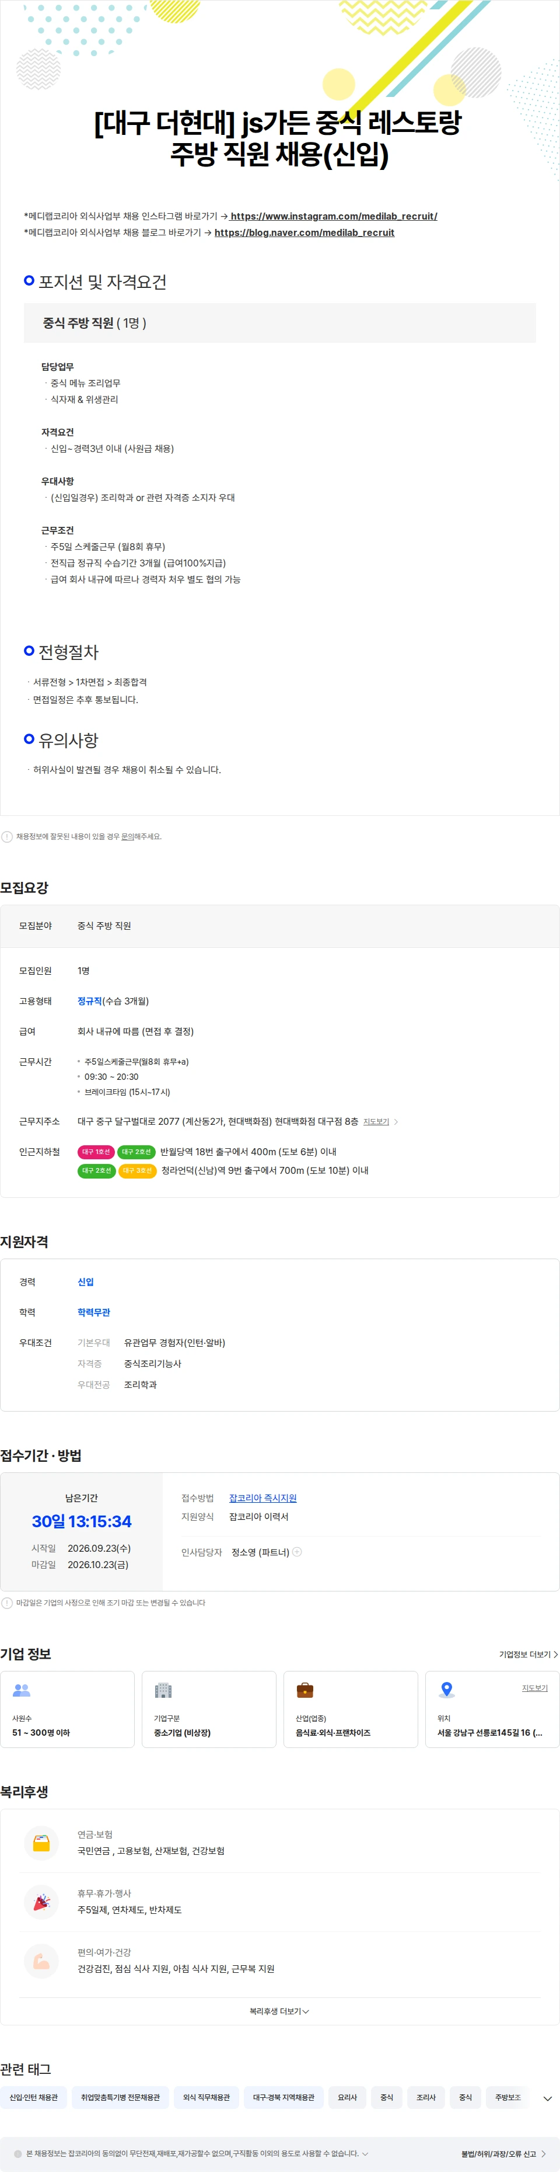Expand recruiter info plus icon beside 정소영
Screen dimensions: 560x2172
[x=297, y=1551]
